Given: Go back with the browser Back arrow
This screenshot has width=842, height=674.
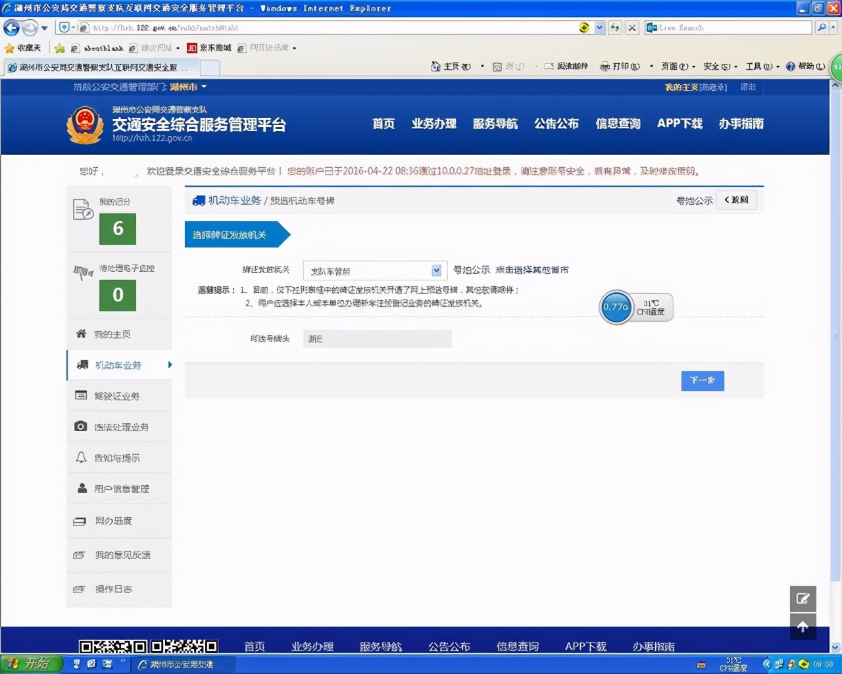Looking at the screenshot, I should (x=11, y=28).
